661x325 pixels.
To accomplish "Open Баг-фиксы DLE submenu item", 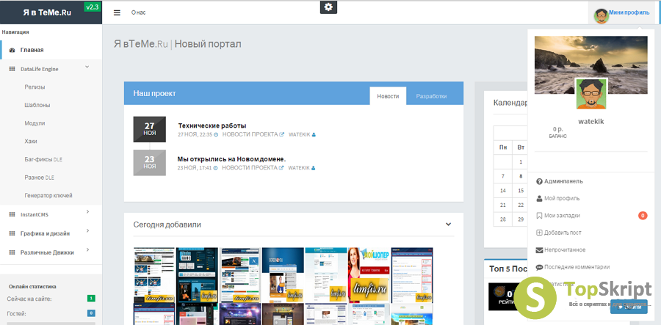I will click(x=43, y=159).
